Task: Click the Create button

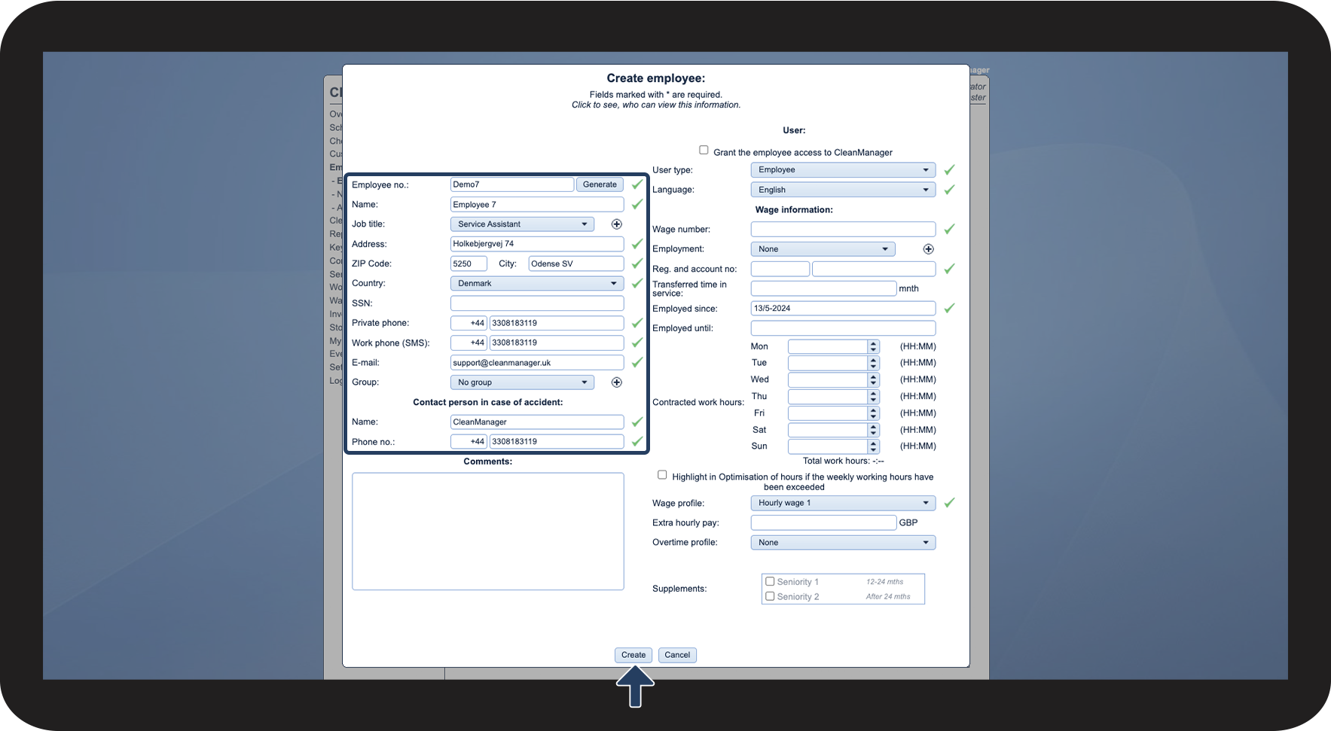Action: coord(633,655)
